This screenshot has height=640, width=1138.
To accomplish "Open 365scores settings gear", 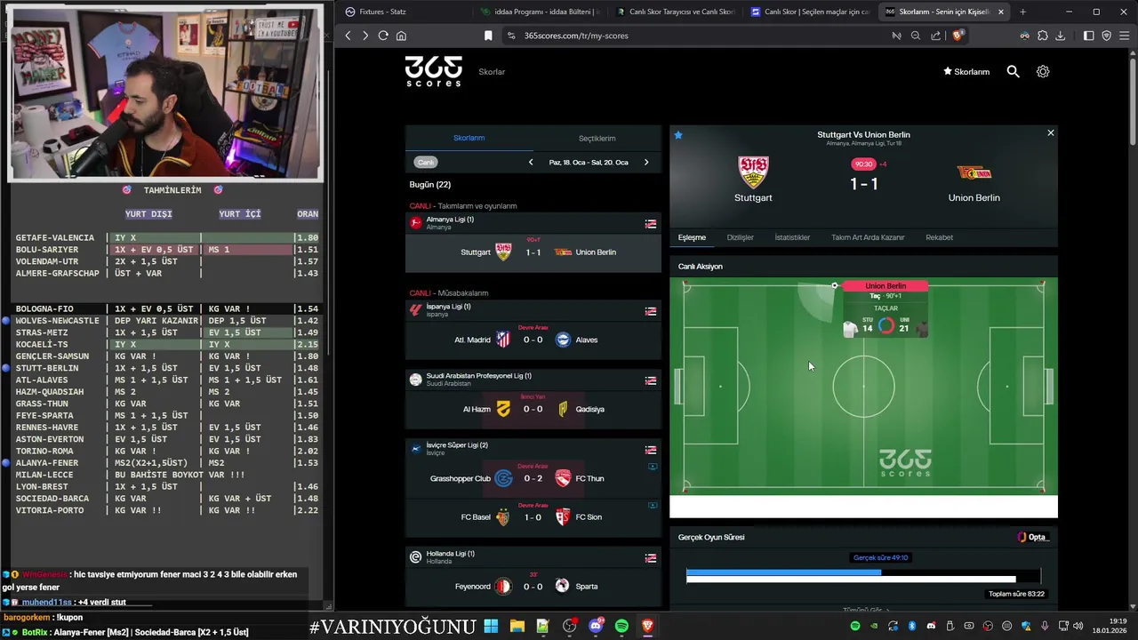I will 1043,71.
